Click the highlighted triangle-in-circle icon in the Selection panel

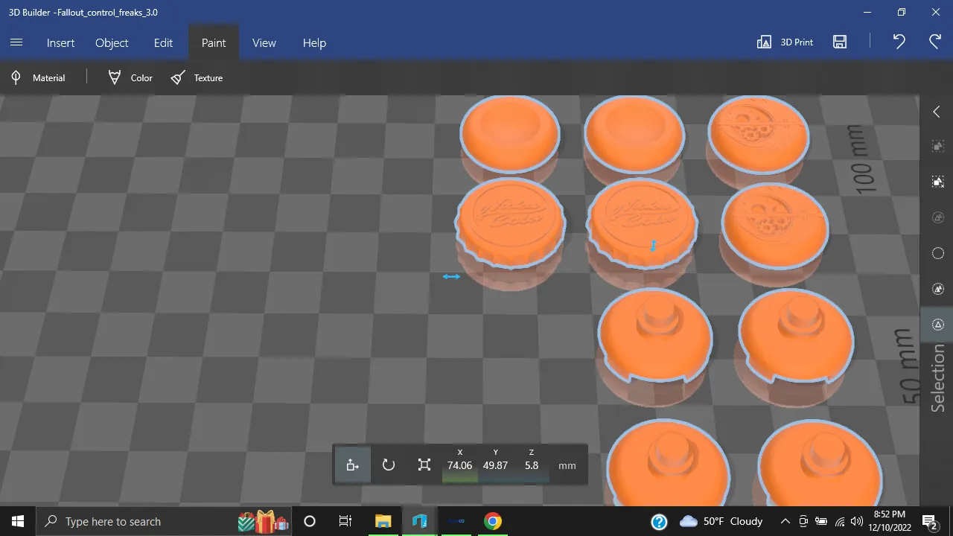(x=938, y=325)
